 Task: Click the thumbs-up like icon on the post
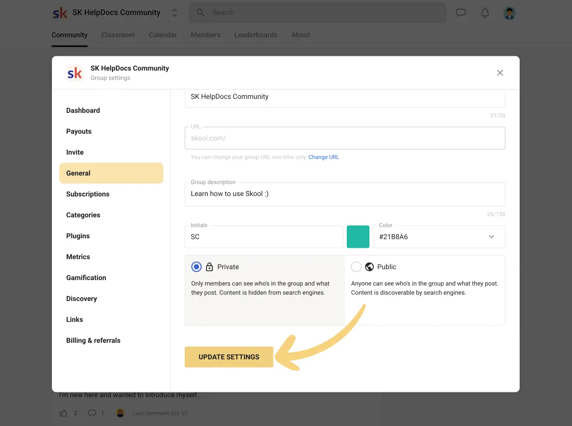pyautogui.click(x=64, y=413)
